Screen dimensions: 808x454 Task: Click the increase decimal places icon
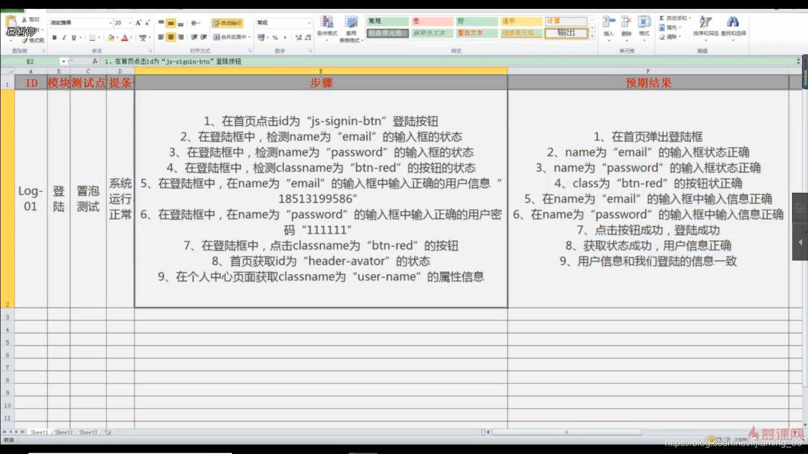coord(298,37)
